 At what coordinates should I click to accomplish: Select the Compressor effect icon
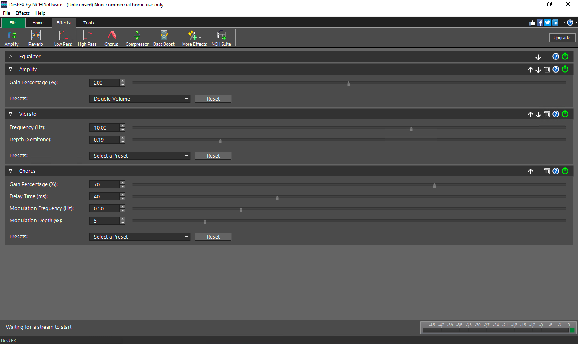[137, 38]
